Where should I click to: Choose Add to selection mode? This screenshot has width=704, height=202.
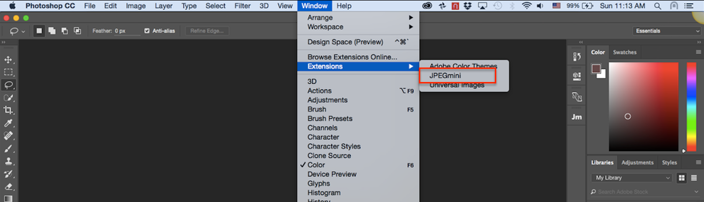click(x=52, y=31)
